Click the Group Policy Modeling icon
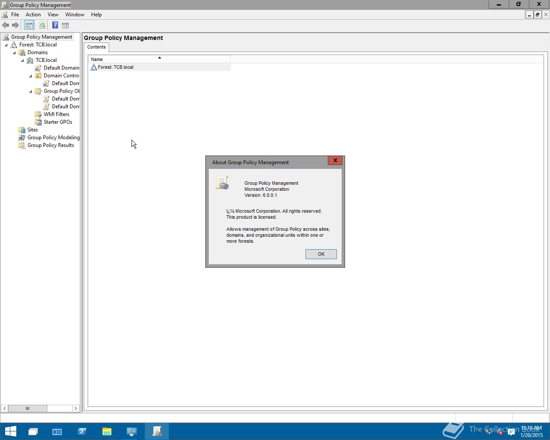Viewport: 550px width, 440px height. (22, 137)
